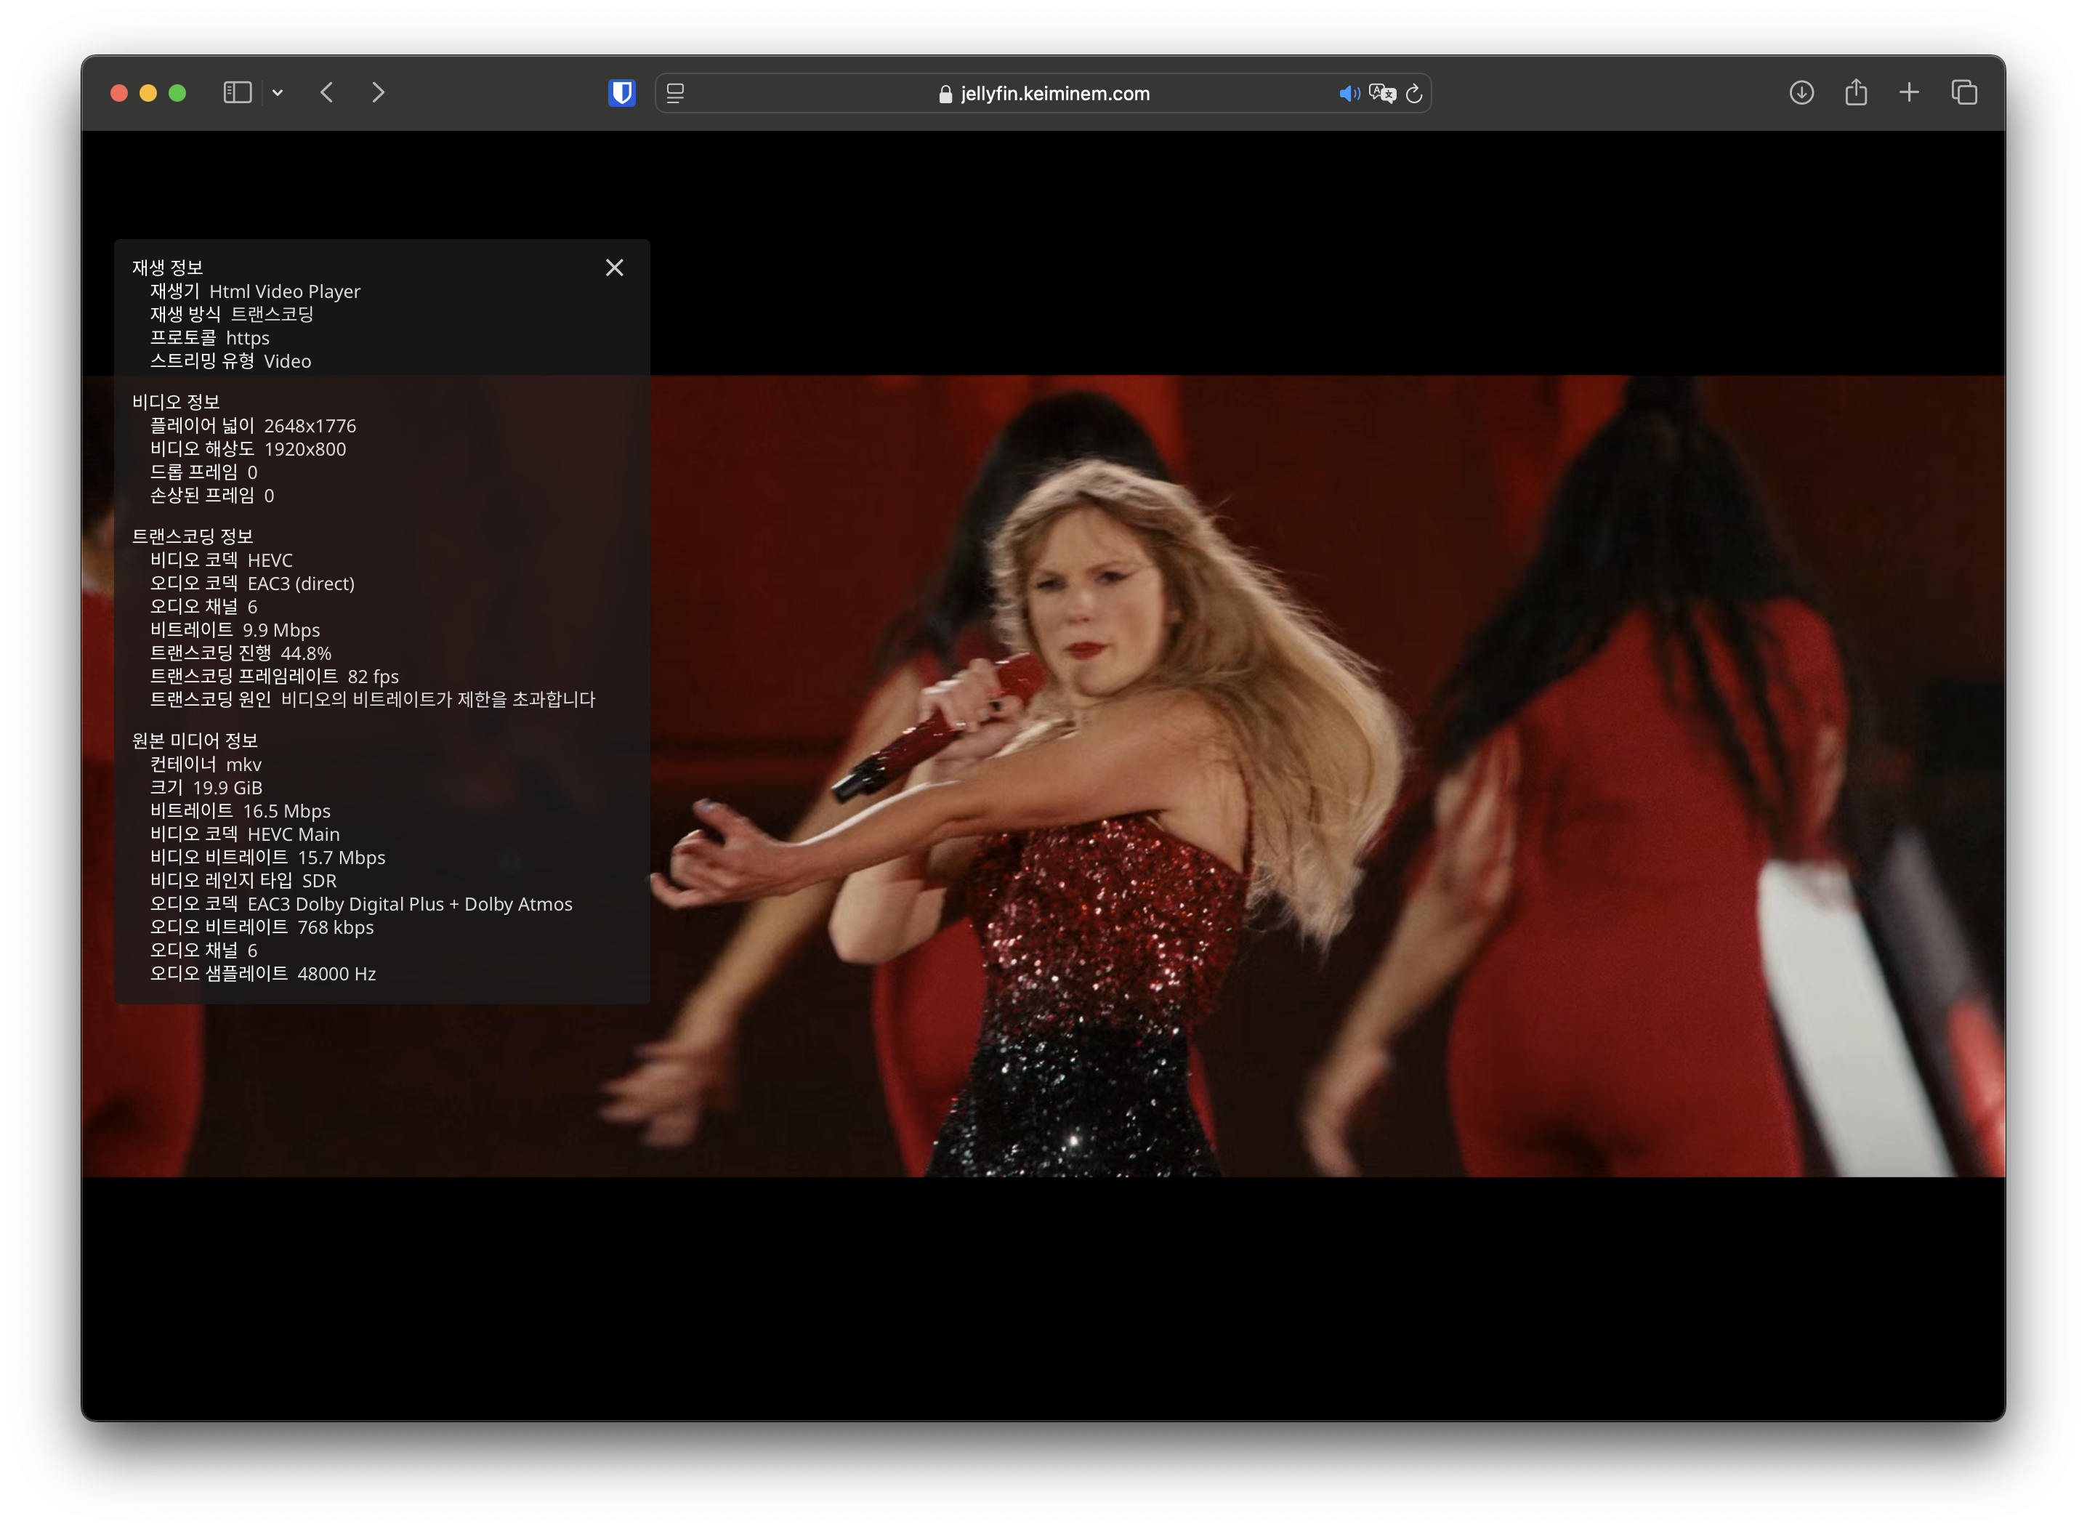Image resolution: width=2087 pixels, height=1529 pixels.
Task: Close the playback info panel
Action: pyautogui.click(x=615, y=267)
